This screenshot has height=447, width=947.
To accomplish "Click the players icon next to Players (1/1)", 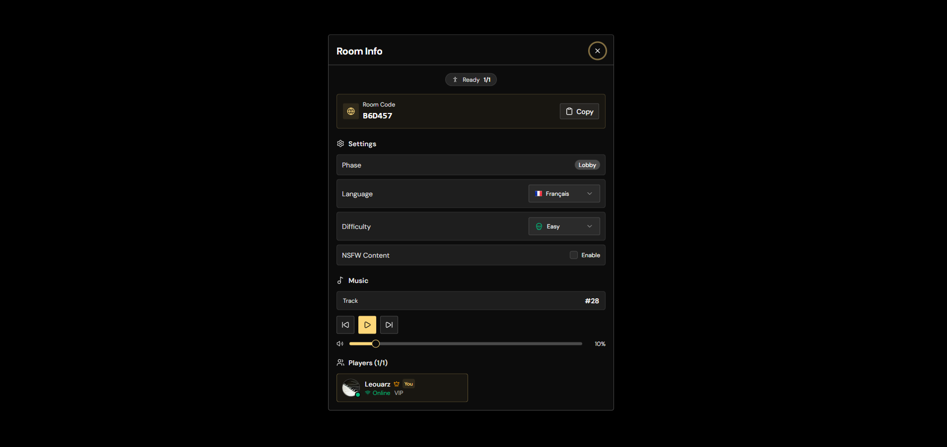I will [x=340, y=362].
